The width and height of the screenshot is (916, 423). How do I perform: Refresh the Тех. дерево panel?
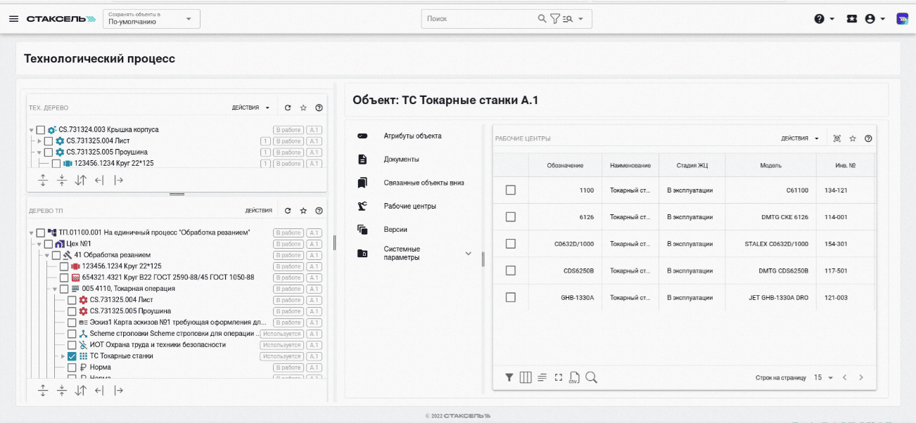click(288, 108)
